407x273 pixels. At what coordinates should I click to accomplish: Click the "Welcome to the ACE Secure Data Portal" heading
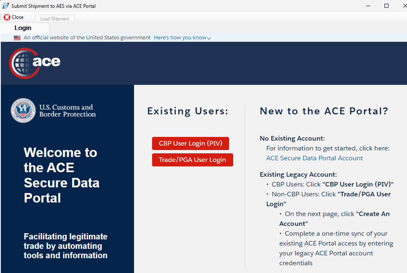point(62,175)
